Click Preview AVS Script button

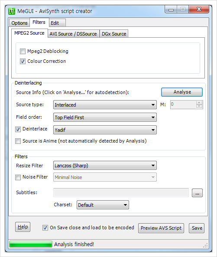pos(161,228)
